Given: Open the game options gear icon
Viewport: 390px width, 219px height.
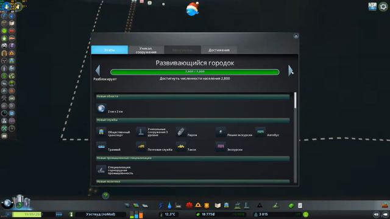Looking at the screenshot, I should click(383, 7).
